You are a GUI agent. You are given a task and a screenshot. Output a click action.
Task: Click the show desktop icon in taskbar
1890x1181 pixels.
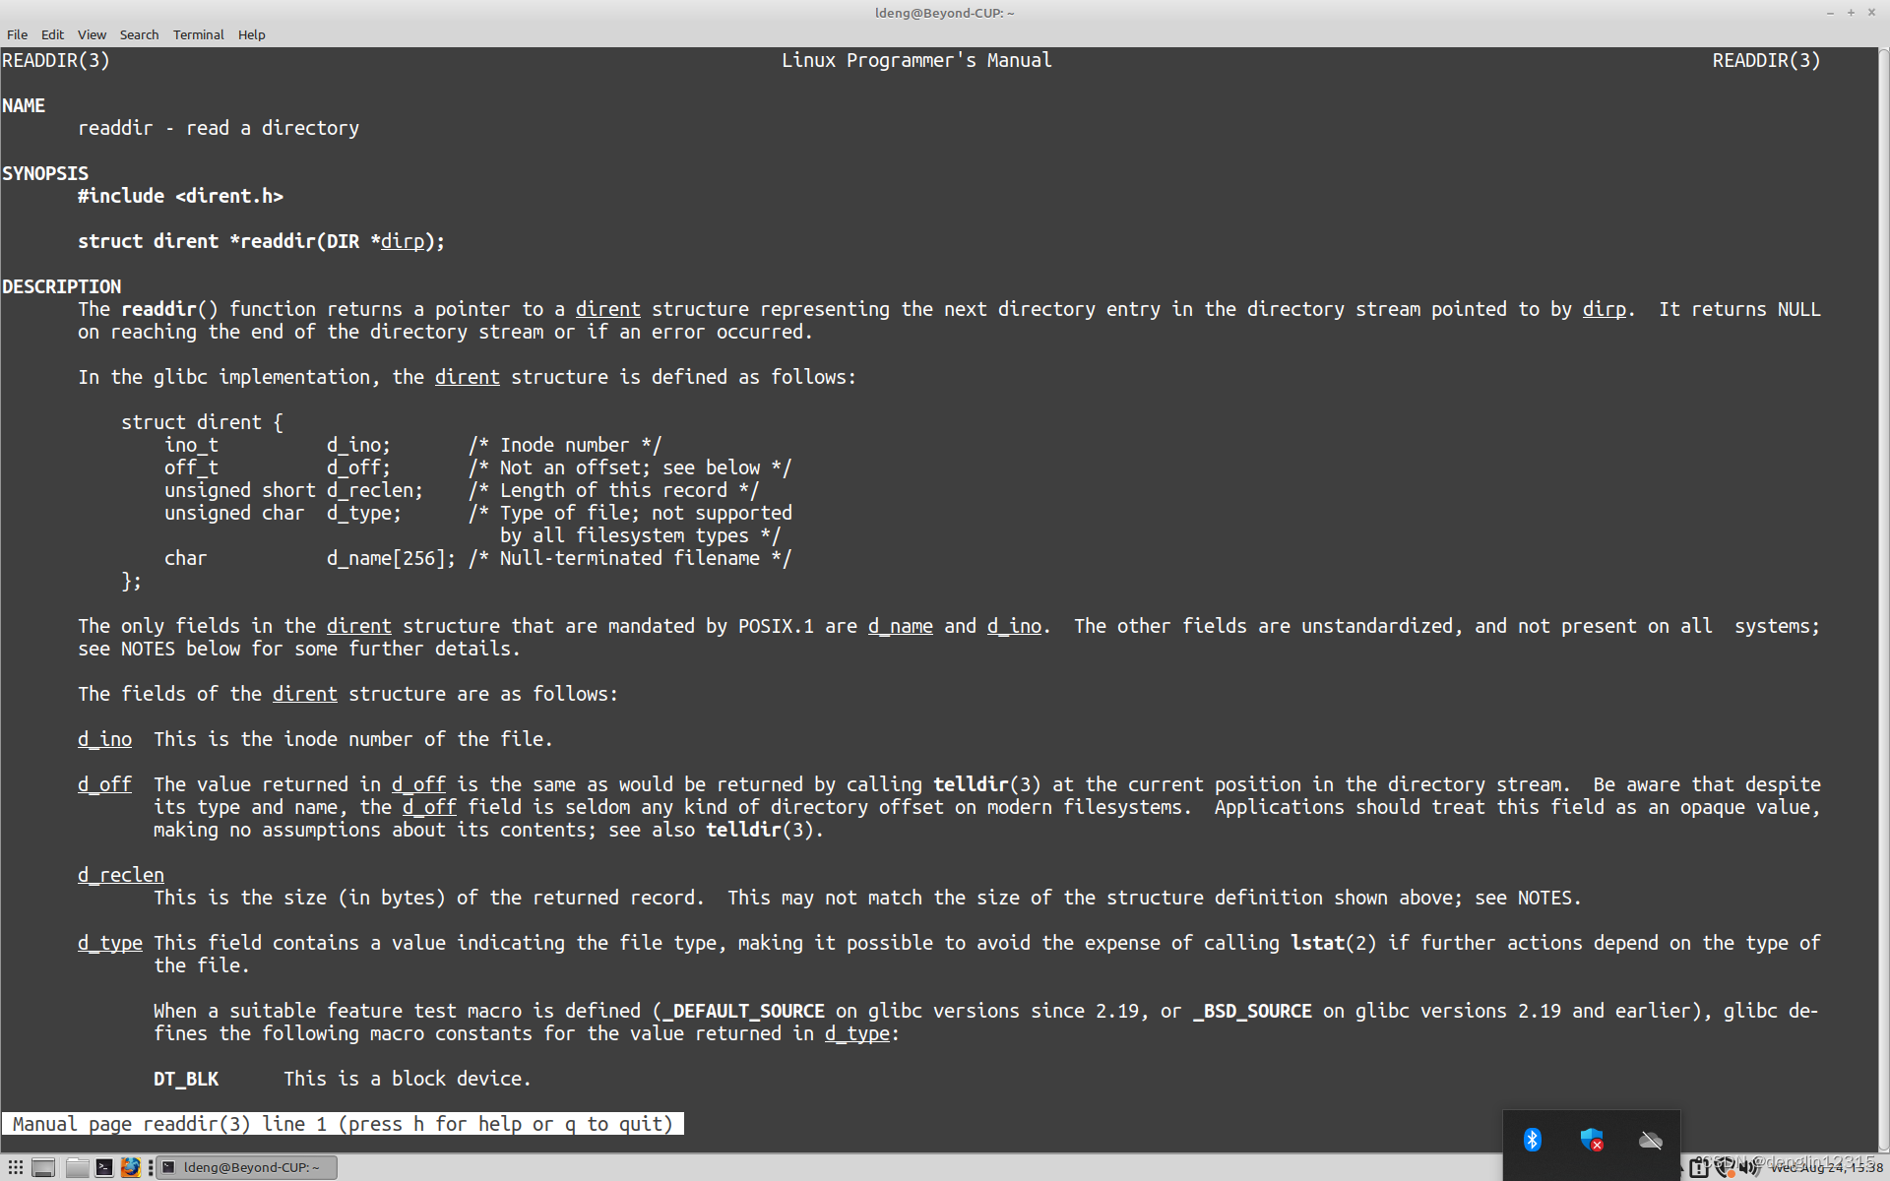click(43, 1167)
